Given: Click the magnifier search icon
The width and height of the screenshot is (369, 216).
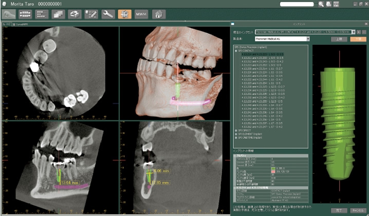Looking at the screenshot, I should (321, 4).
